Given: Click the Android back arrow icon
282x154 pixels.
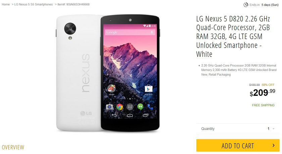Looking at the screenshot, I should pyautogui.click(x=114, y=115).
